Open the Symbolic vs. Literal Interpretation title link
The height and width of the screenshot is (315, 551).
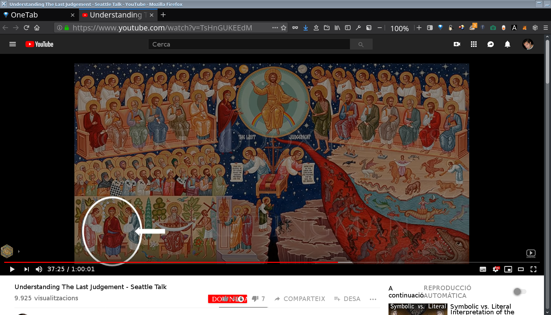[x=483, y=309]
